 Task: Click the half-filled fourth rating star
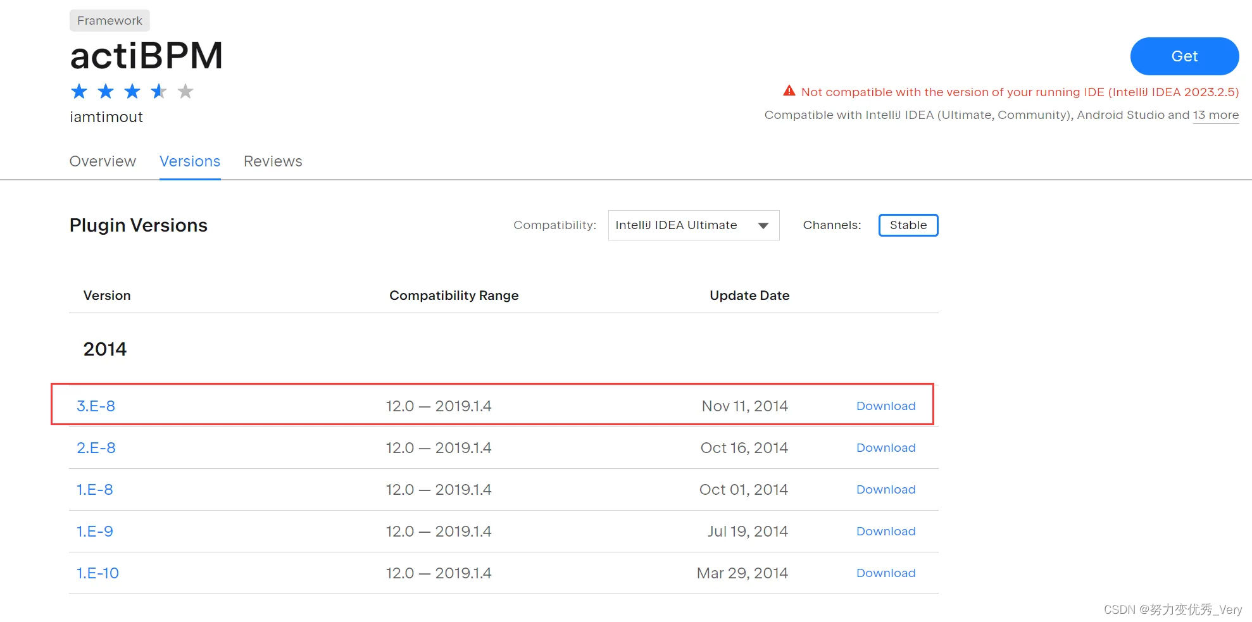[x=159, y=92]
